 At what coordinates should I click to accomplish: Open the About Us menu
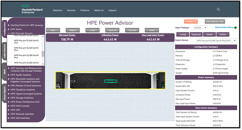point(99,10)
